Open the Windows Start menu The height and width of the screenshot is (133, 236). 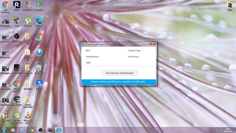click(4, 130)
